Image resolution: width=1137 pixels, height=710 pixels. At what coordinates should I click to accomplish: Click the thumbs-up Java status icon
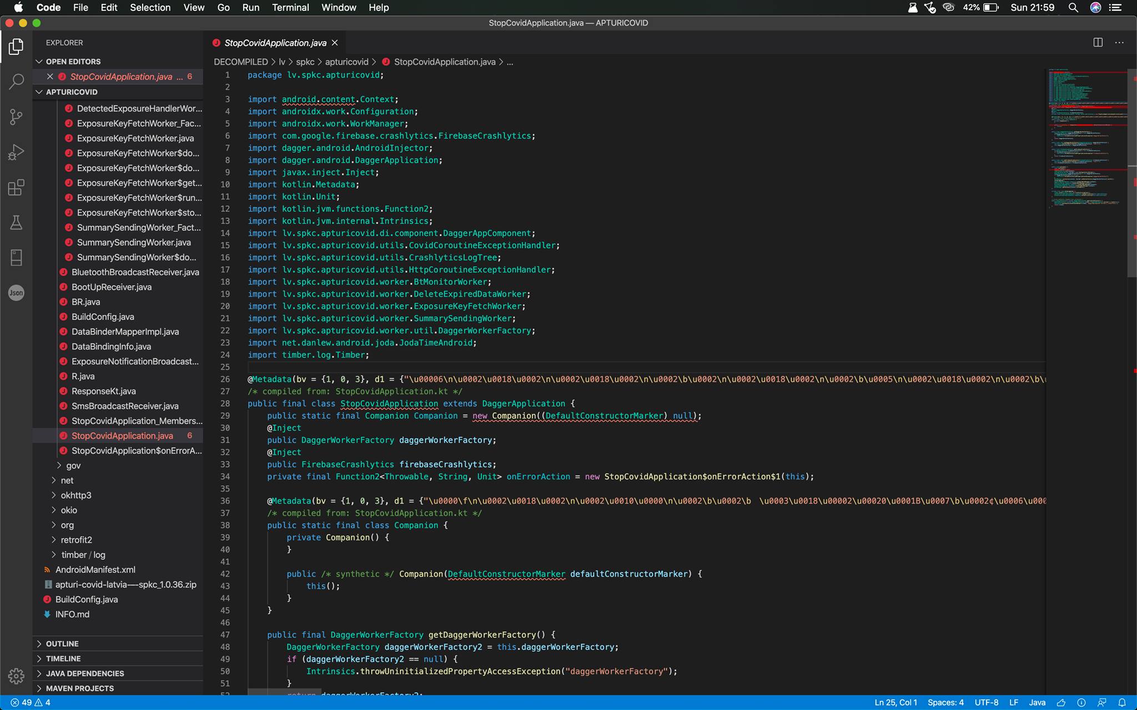[1061, 702]
